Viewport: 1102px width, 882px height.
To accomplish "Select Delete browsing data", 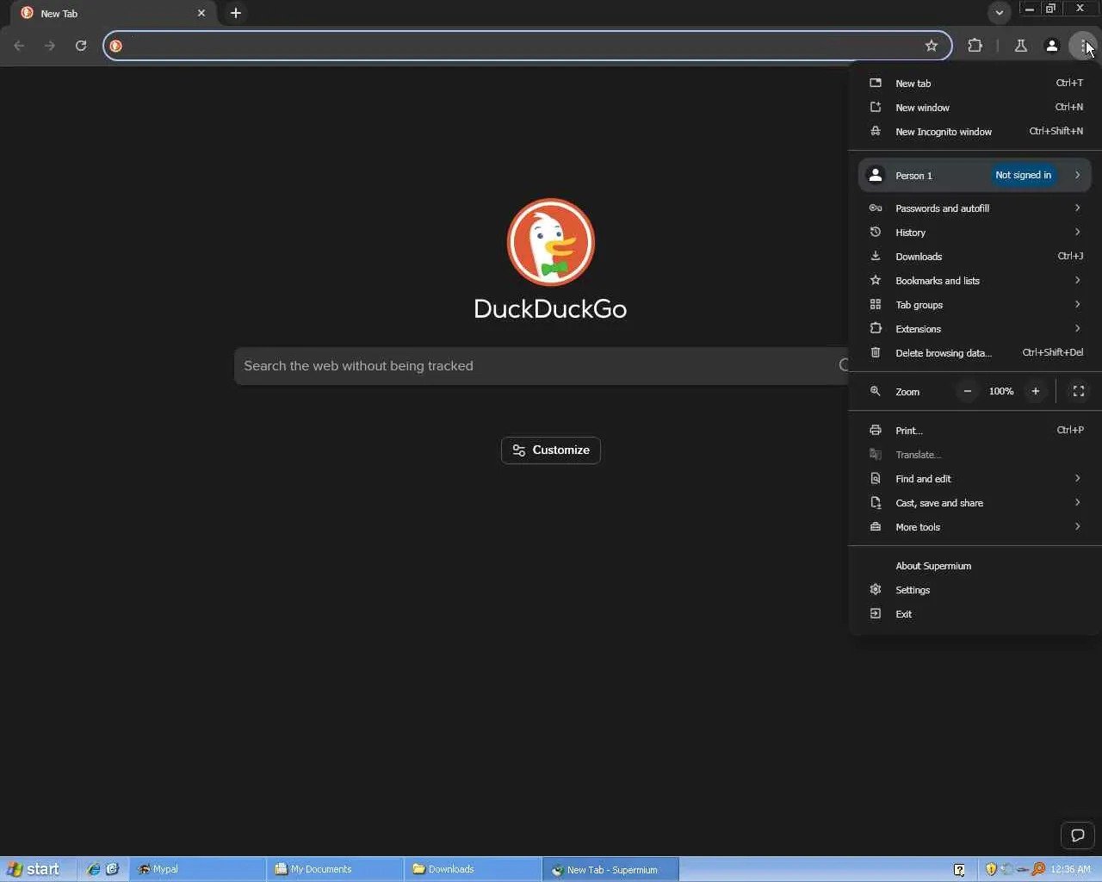I will click(x=975, y=353).
